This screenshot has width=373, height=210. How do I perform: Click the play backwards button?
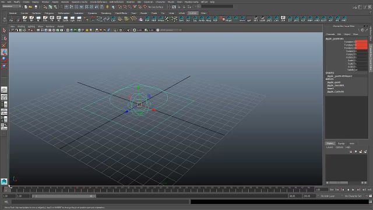348,190
